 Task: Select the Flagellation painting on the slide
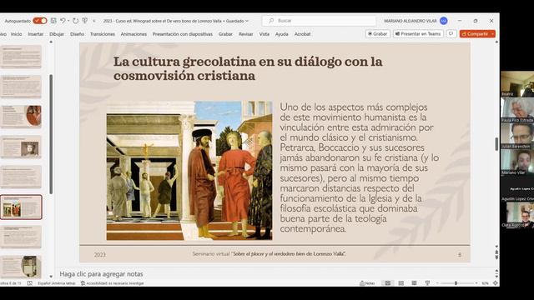coord(189,170)
